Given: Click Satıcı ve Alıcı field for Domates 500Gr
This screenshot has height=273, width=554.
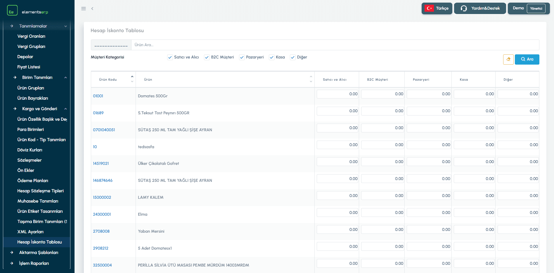Looking at the screenshot, I should coord(337,94).
